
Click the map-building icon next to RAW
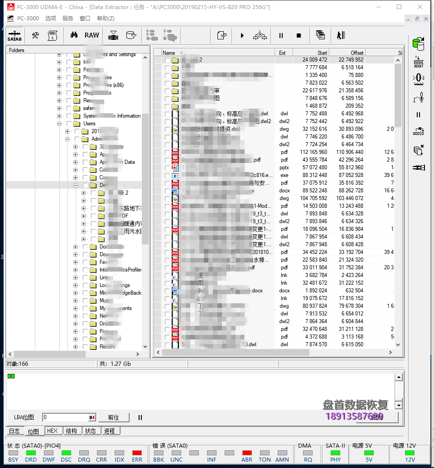click(x=113, y=35)
